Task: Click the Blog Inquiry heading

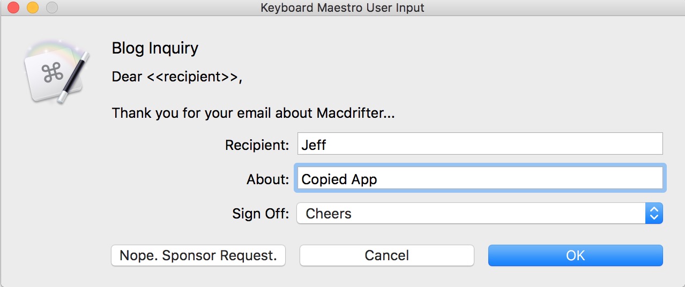Action: [155, 48]
